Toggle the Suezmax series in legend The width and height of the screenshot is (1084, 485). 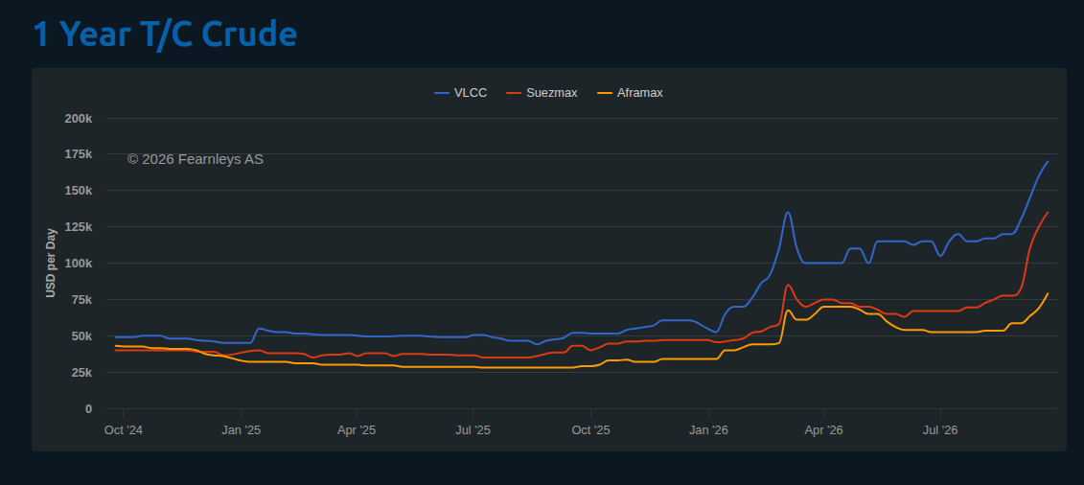(x=542, y=93)
